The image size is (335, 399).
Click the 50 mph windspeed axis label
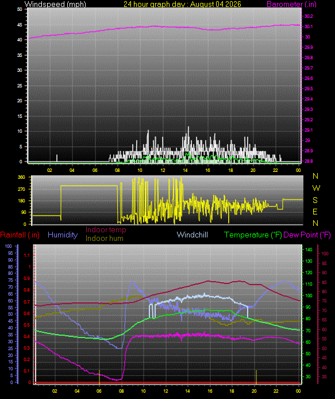20,9
